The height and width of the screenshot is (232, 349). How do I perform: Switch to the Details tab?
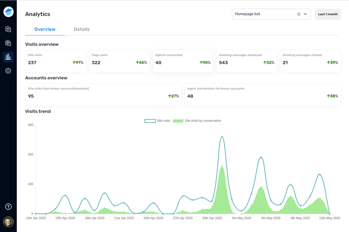(x=82, y=29)
